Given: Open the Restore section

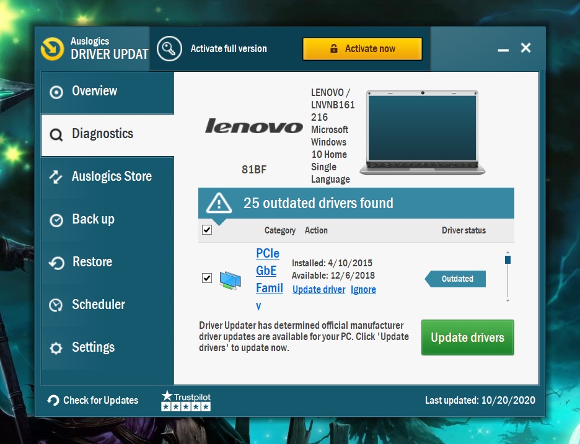Looking at the screenshot, I should tap(107, 263).
